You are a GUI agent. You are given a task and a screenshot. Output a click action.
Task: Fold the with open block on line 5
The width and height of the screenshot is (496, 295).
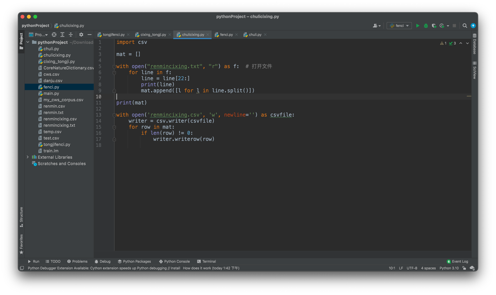pos(114,66)
